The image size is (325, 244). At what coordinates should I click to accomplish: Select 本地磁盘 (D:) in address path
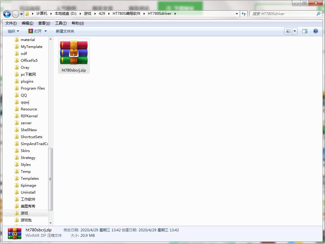(x=65, y=14)
